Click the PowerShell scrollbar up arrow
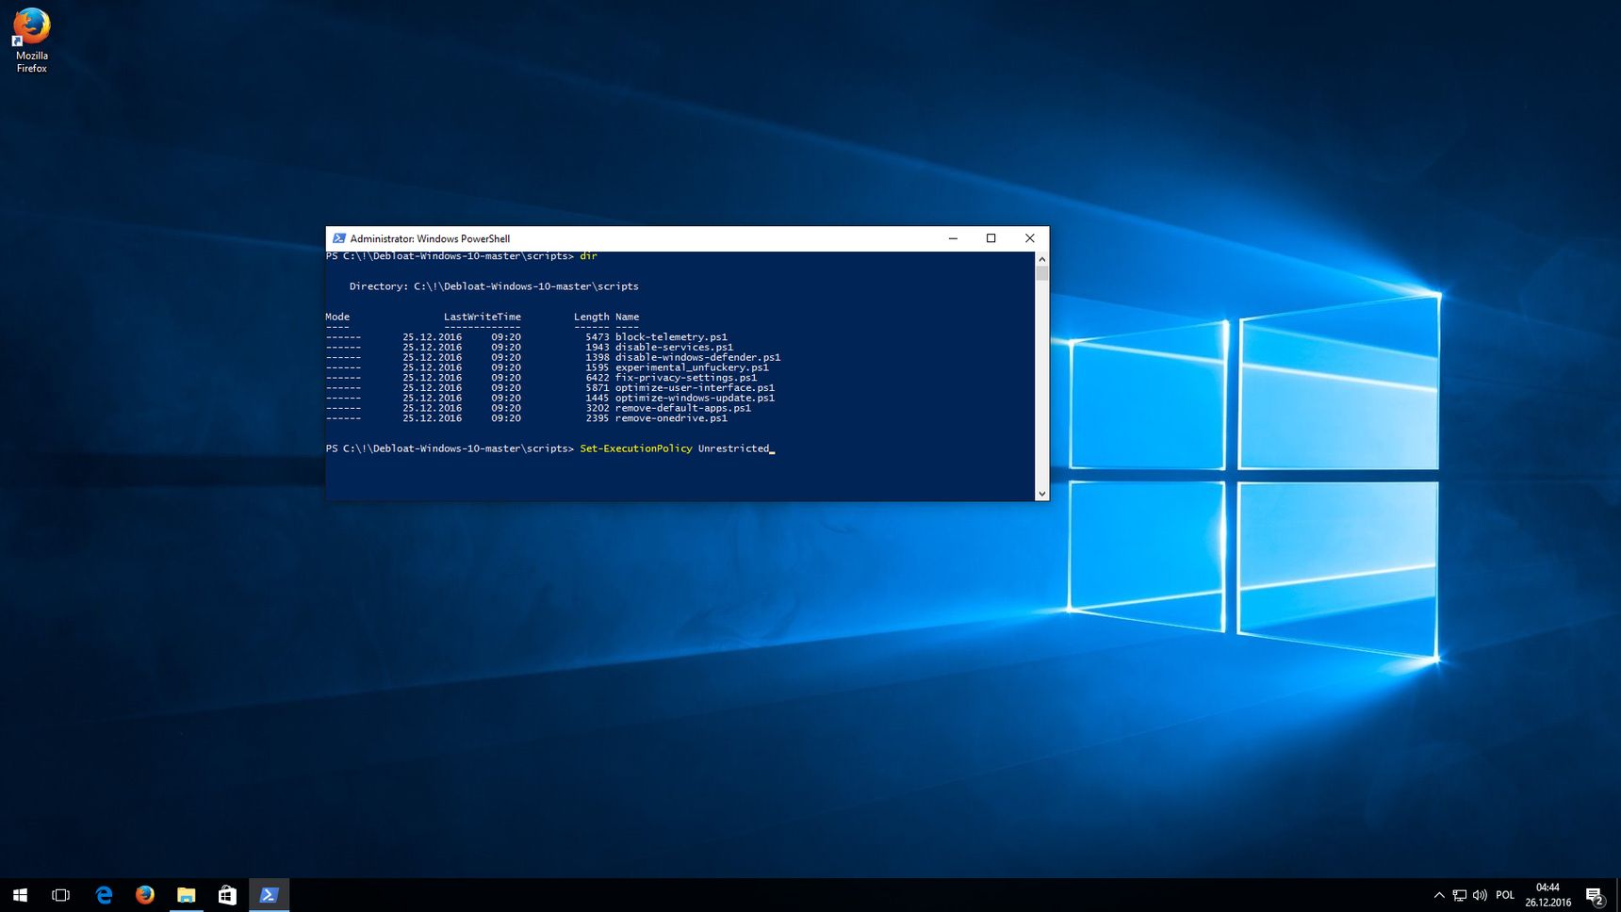The height and width of the screenshot is (912, 1621). pos(1041,259)
